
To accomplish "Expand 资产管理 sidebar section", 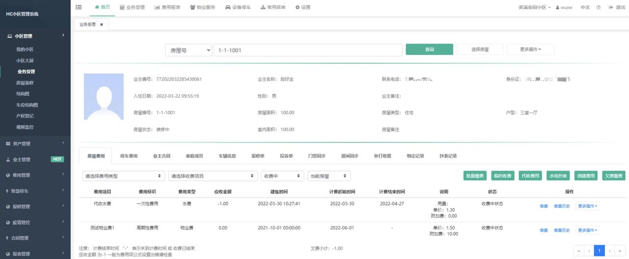I will (35, 144).
